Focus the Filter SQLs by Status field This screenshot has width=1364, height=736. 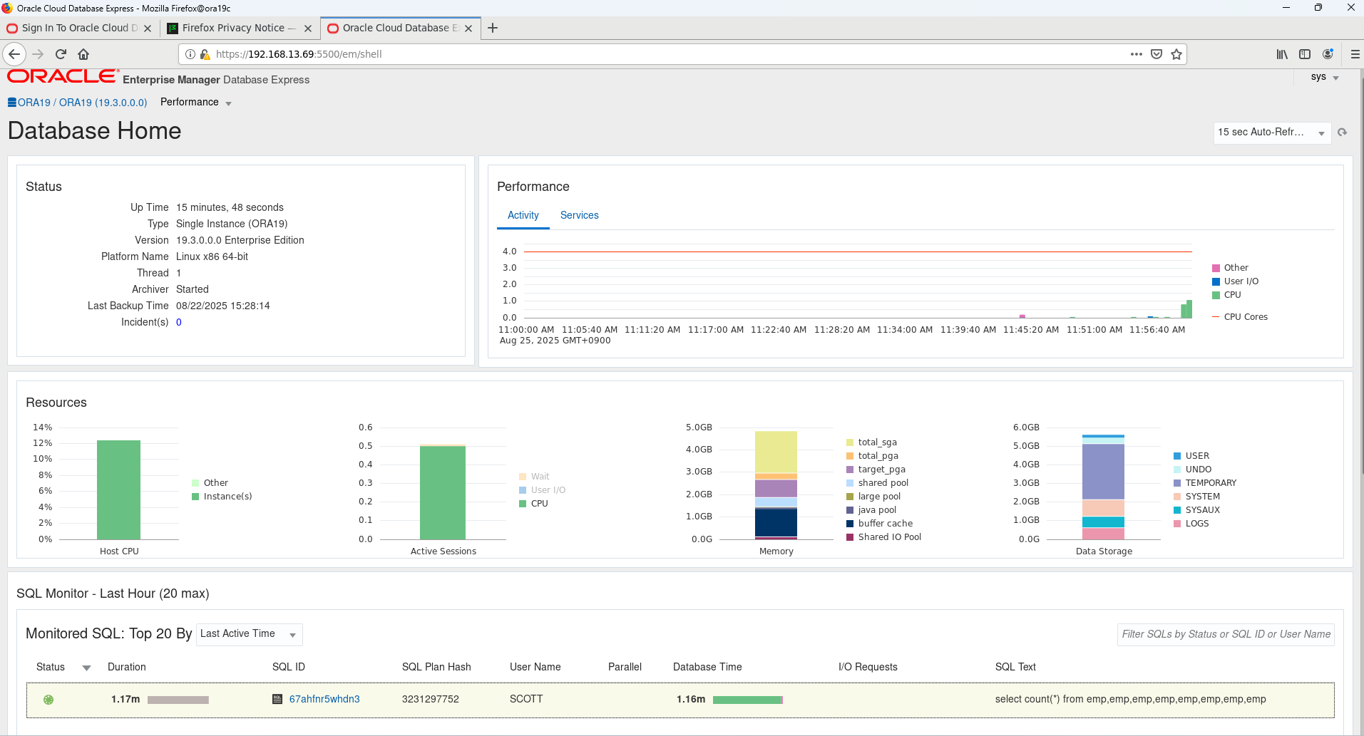coord(1226,634)
